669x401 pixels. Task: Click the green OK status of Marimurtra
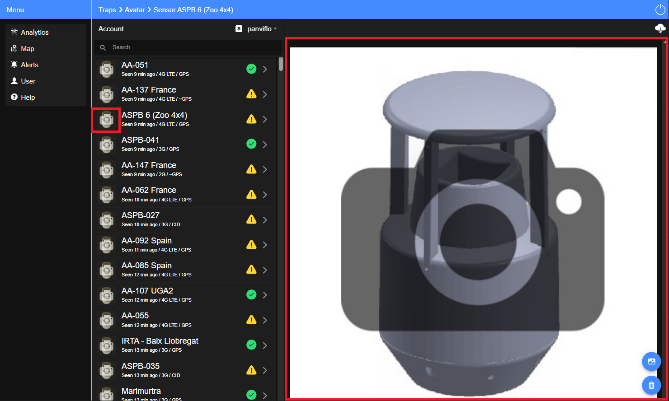coord(251,395)
